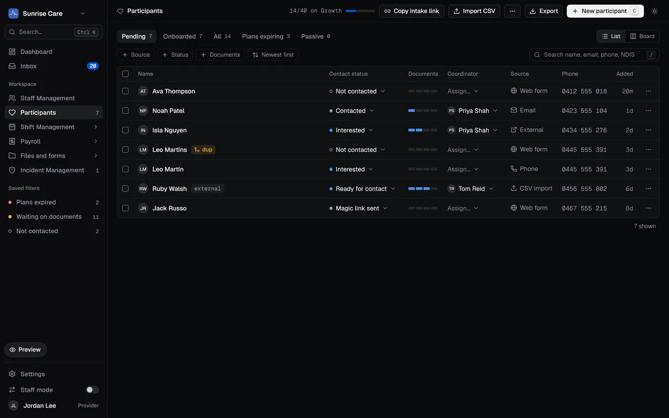Toggle the light/dark theme sun icon

[x=655, y=11]
